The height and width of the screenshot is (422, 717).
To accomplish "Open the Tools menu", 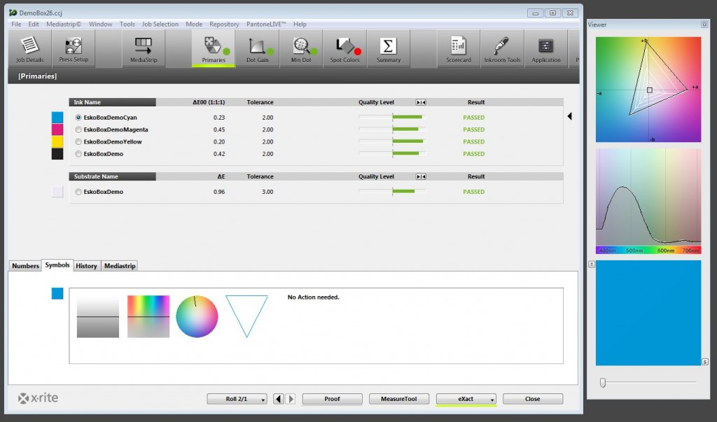I will [127, 24].
